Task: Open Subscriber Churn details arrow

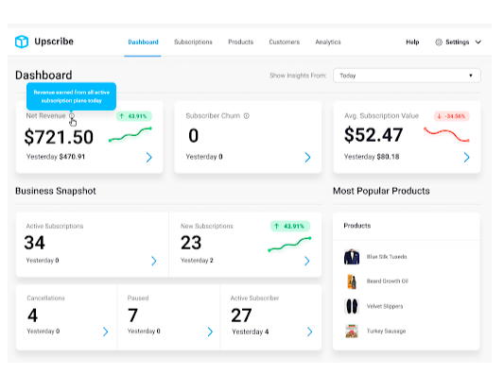Action: point(307,158)
